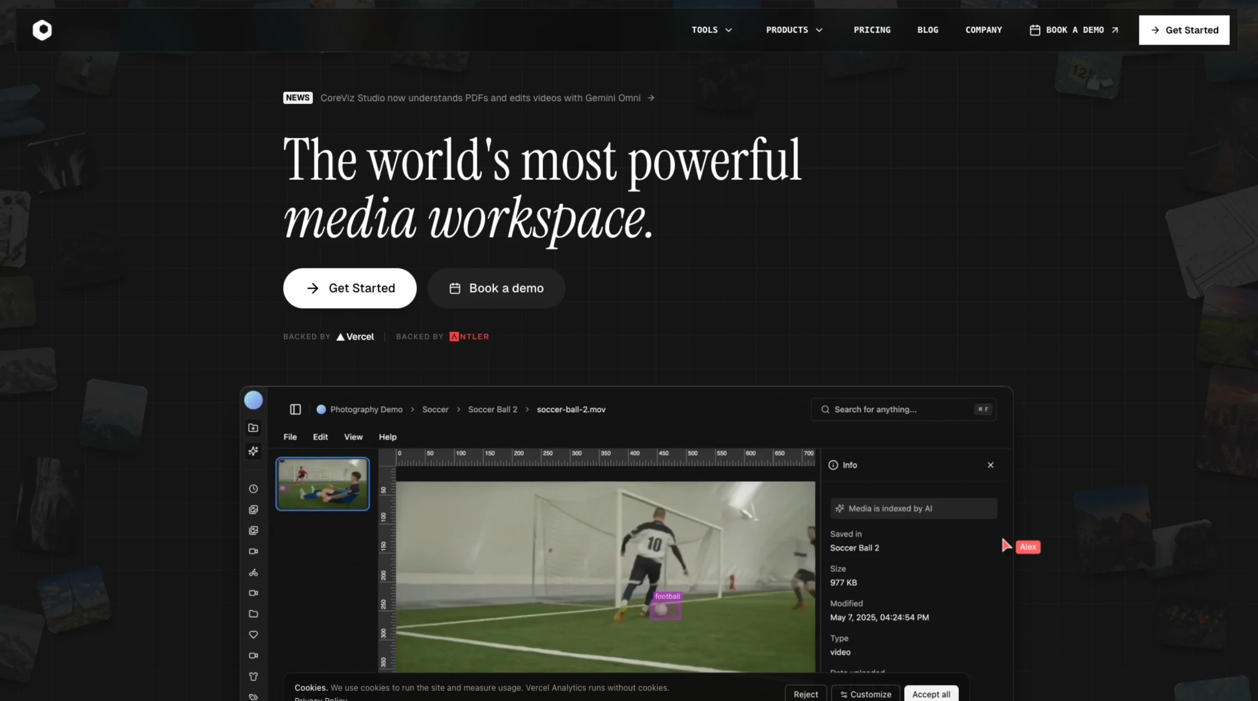The height and width of the screenshot is (701, 1258).
Task: Click the Vercel backer logo
Action: [x=355, y=336]
